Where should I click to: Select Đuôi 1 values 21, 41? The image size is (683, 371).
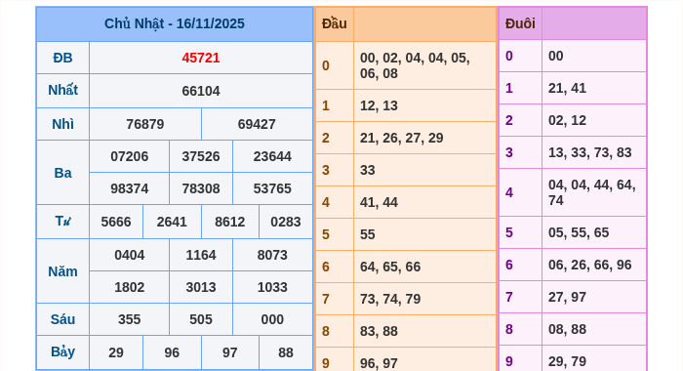pyautogui.click(x=567, y=89)
